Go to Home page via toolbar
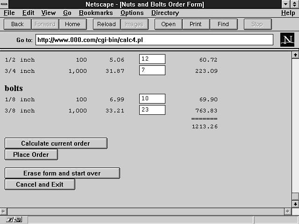The width and height of the screenshot is (299, 224). pos(72,24)
